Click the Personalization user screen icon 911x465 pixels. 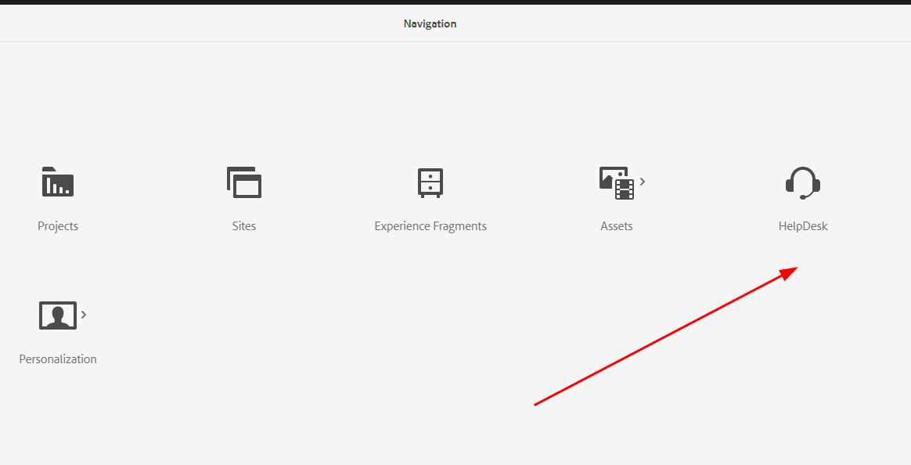coord(57,315)
